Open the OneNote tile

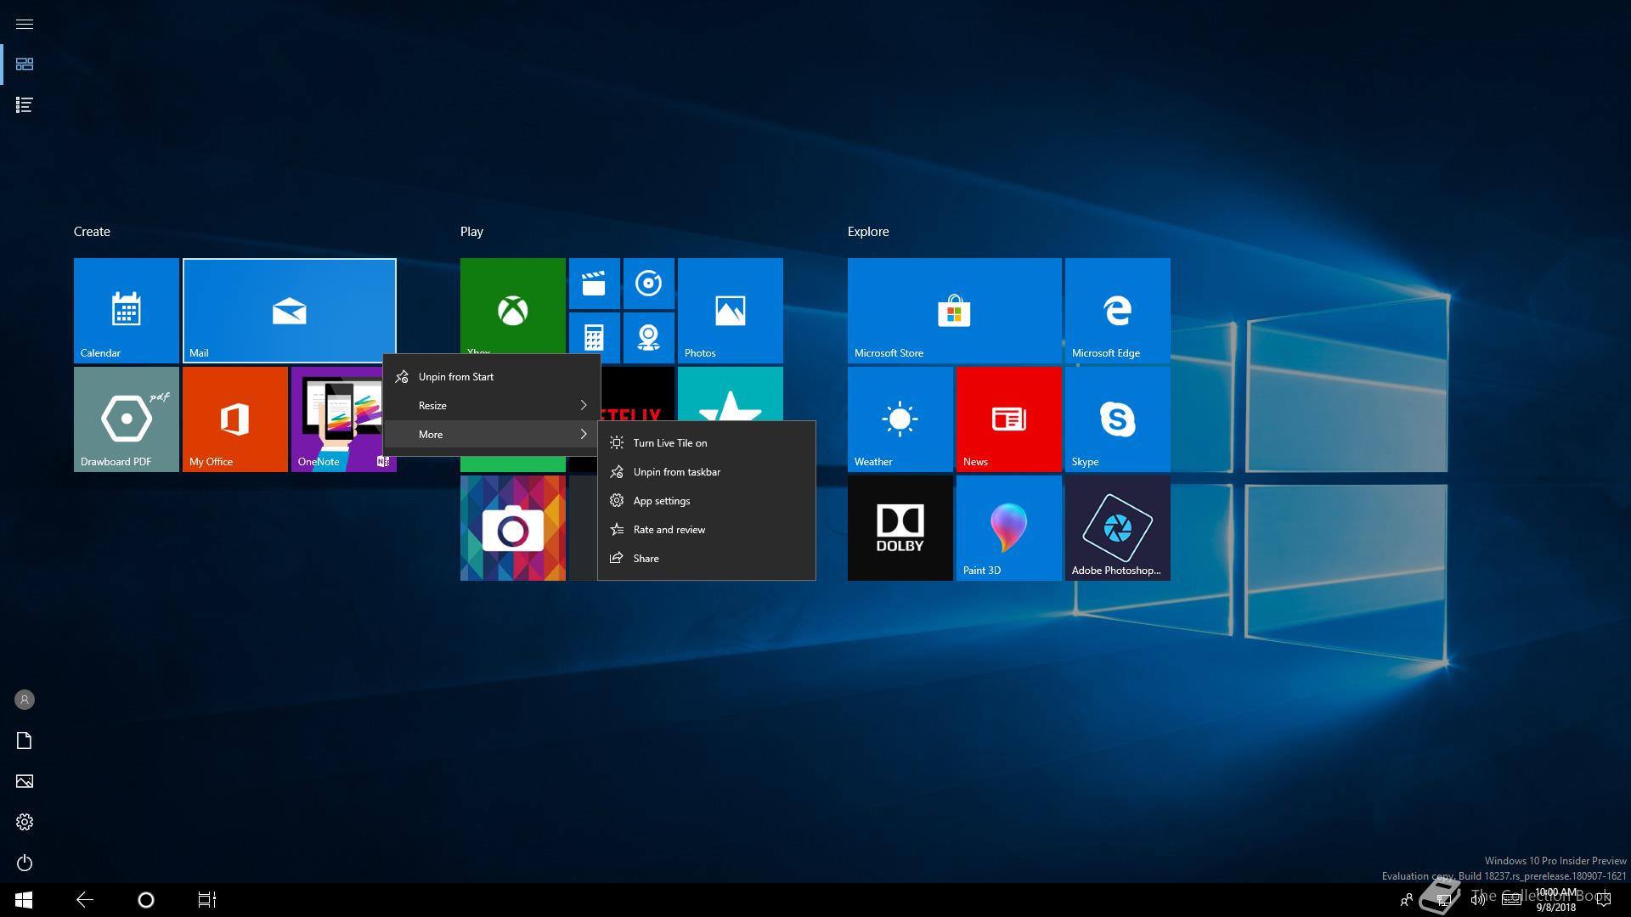coord(336,419)
